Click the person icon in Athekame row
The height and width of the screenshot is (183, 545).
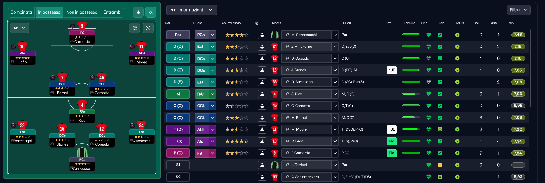tap(262, 47)
